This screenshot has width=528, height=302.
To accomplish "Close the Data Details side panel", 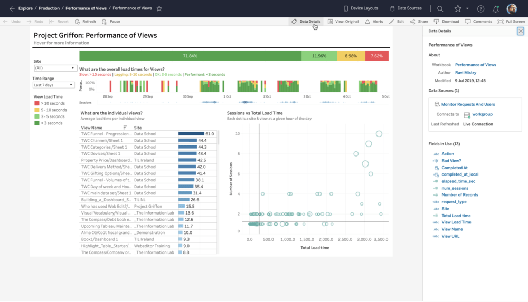I will tap(520, 32).
